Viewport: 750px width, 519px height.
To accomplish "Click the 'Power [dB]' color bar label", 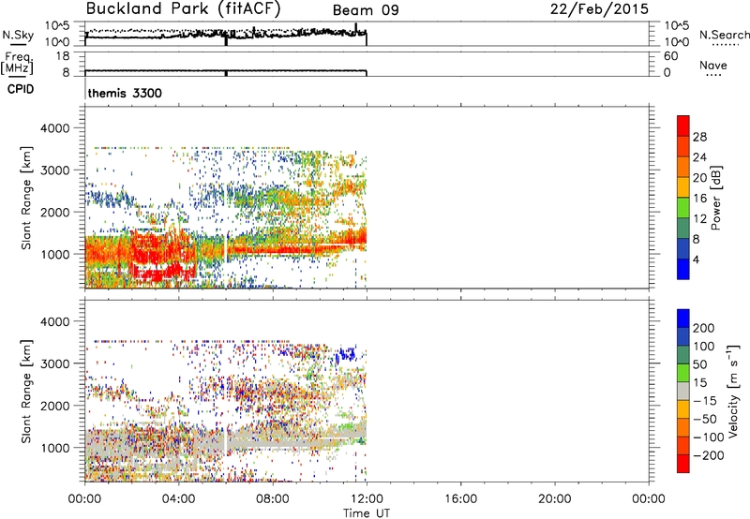I will coord(715,198).
